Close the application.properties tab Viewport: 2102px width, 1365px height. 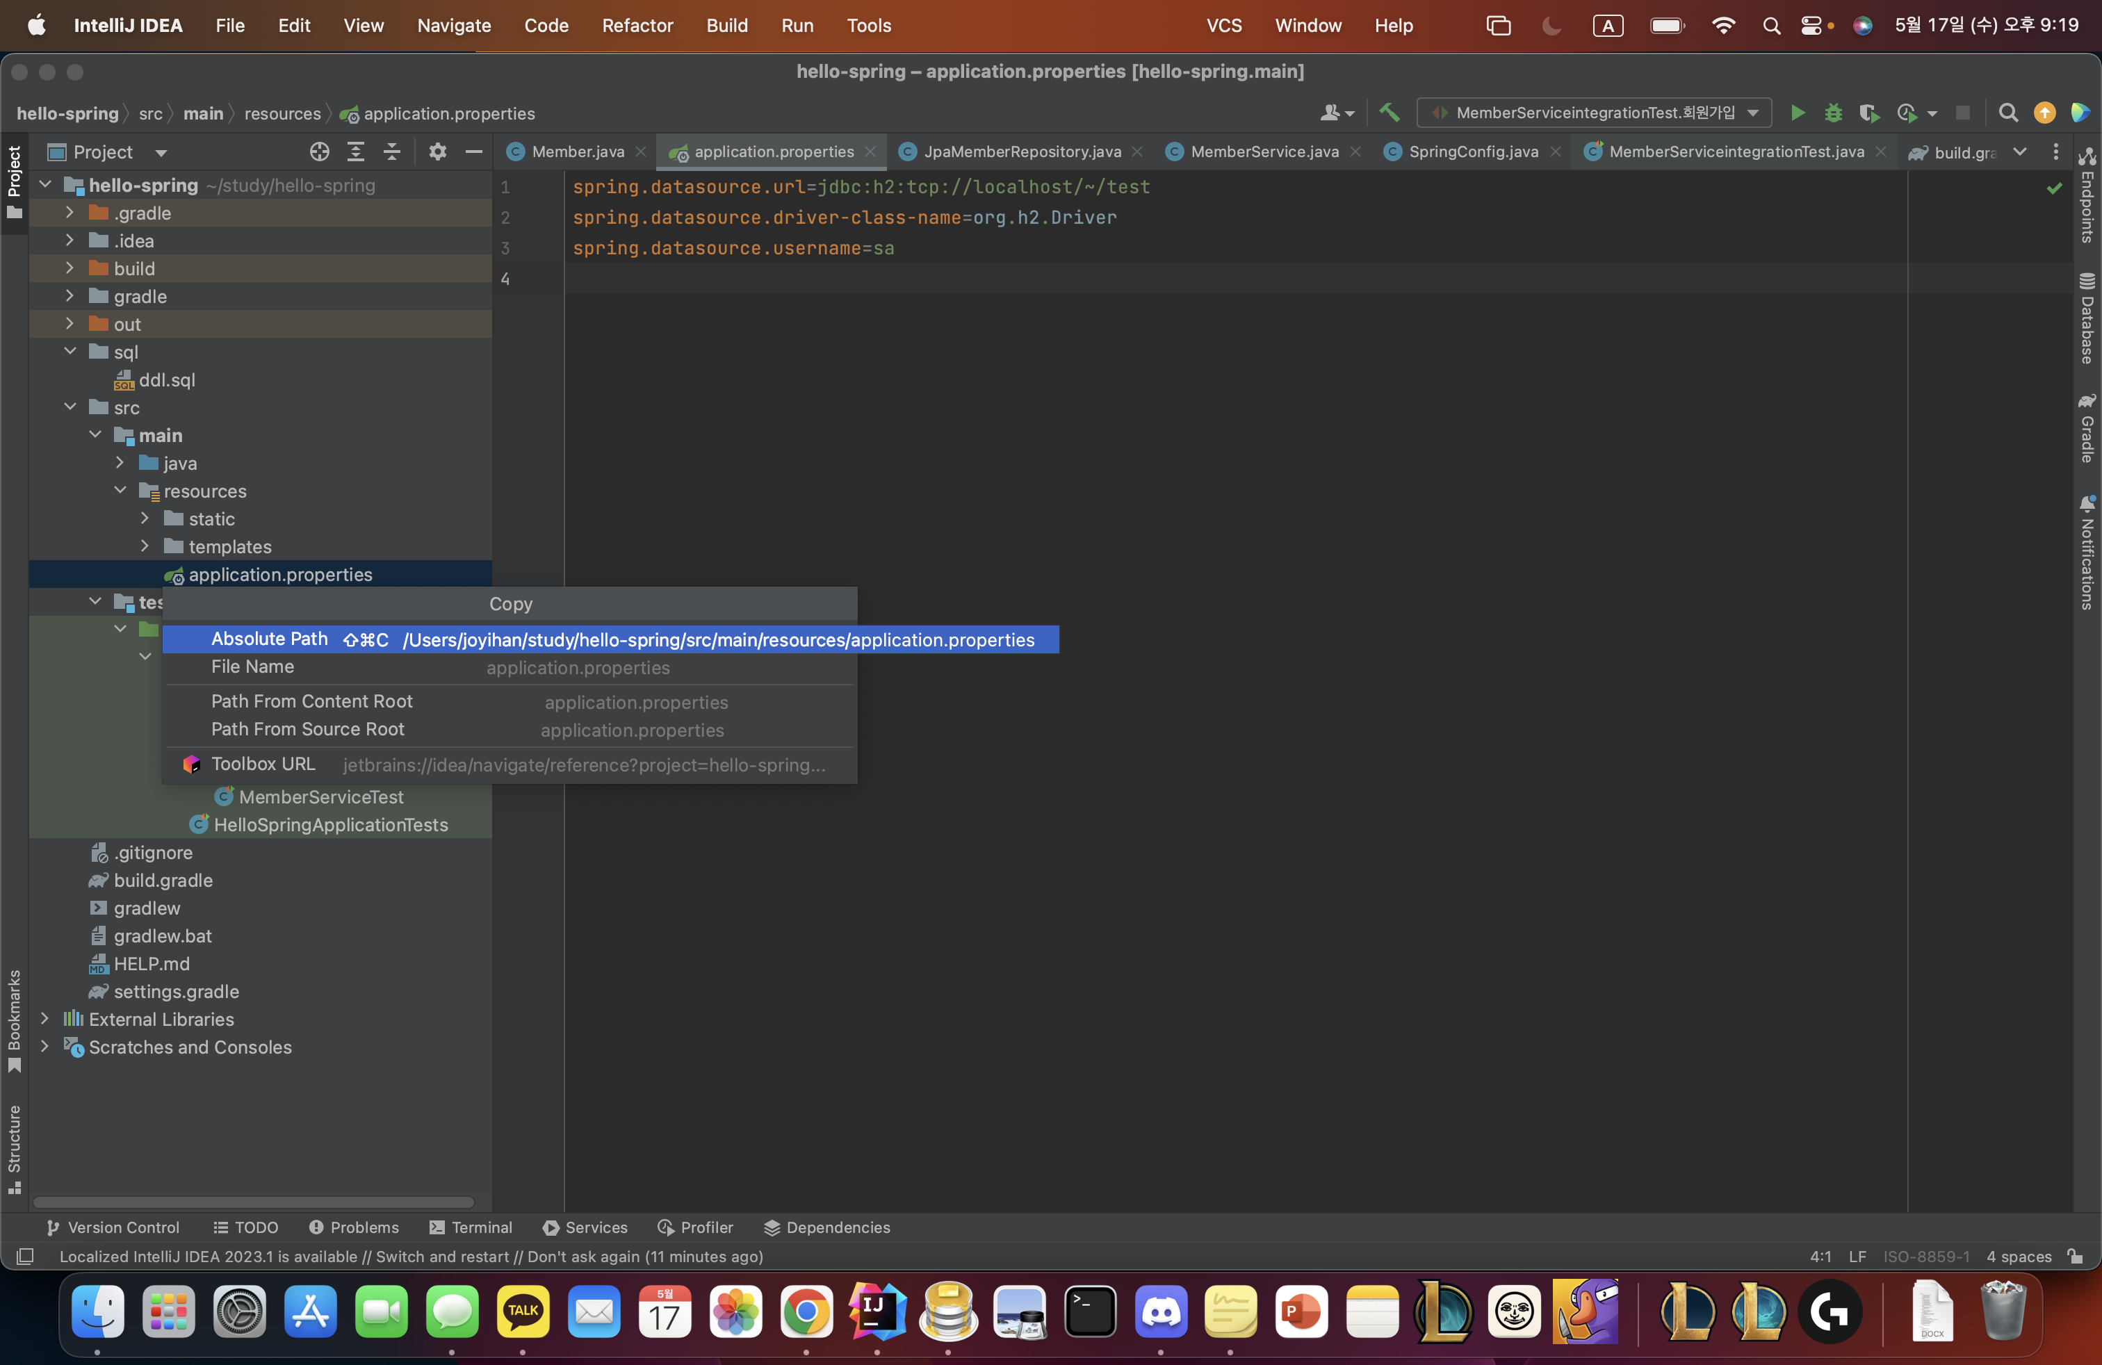tap(871, 152)
